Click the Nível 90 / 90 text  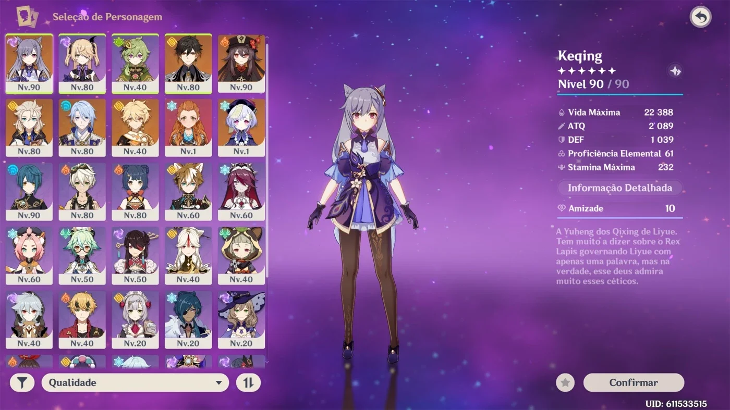click(x=593, y=84)
